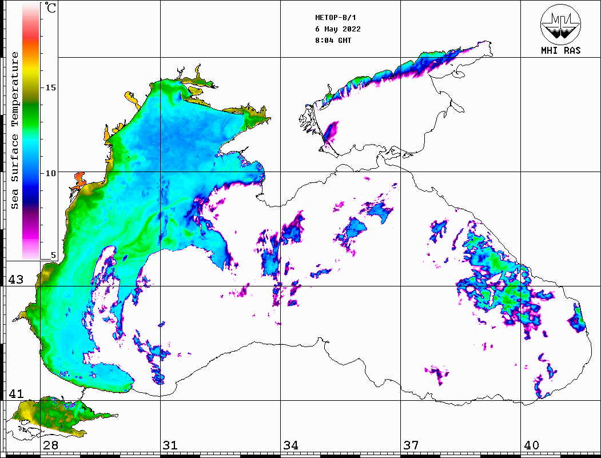Image resolution: width=601 pixels, height=458 pixels.
Task: Click the 'MHI RAS' text label
Action: [561, 50]
